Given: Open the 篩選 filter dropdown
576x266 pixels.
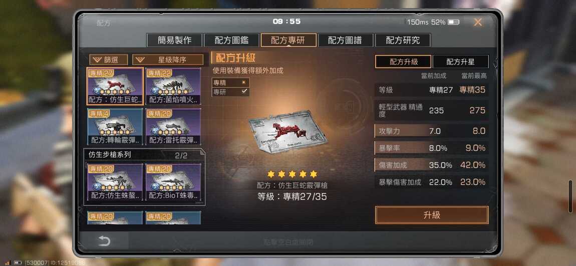Looking at the screenshot, I should point(109,60).
